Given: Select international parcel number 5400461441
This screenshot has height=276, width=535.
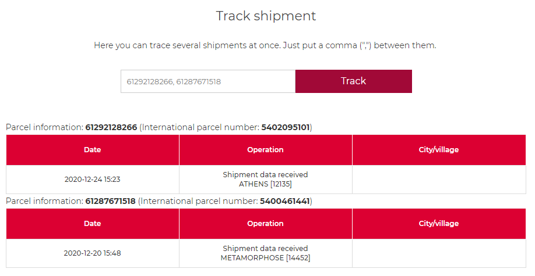Looking at the screenshot, I should click(x=285, y=201).
